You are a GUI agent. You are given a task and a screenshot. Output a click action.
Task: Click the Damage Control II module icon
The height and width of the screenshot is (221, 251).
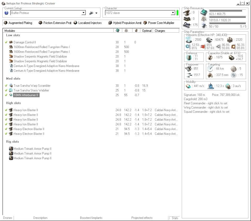coord(11,42)
